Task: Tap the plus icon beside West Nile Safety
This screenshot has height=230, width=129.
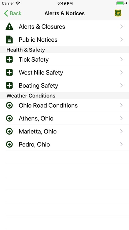Action: click(9, 72)
